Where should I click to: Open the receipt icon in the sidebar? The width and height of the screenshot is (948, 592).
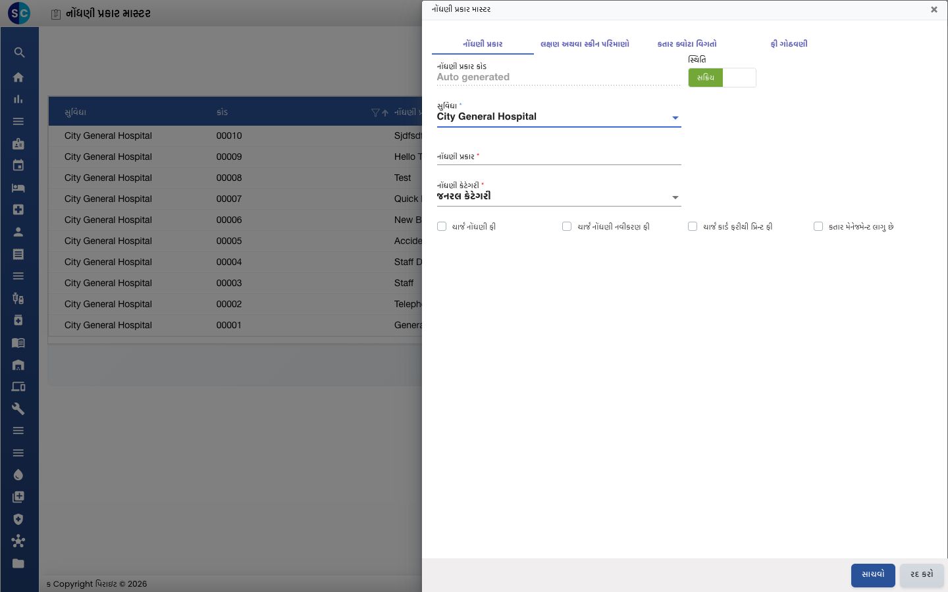[18, 254]
